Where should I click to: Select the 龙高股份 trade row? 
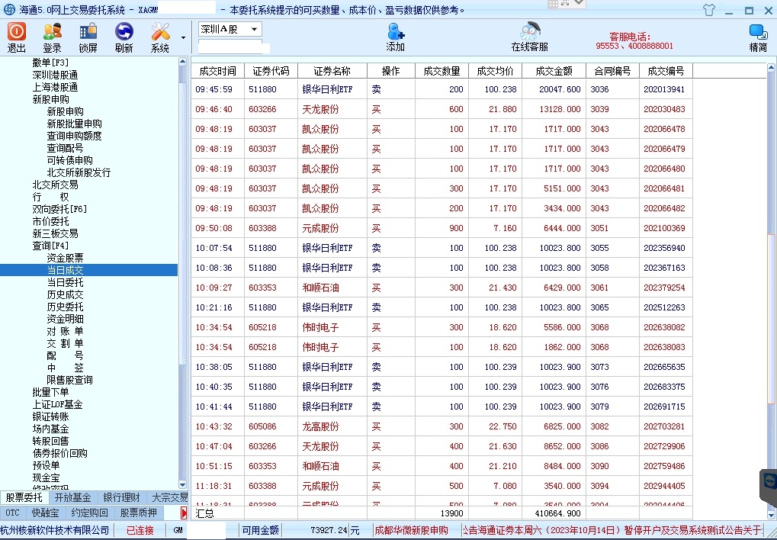click(320, 426)
